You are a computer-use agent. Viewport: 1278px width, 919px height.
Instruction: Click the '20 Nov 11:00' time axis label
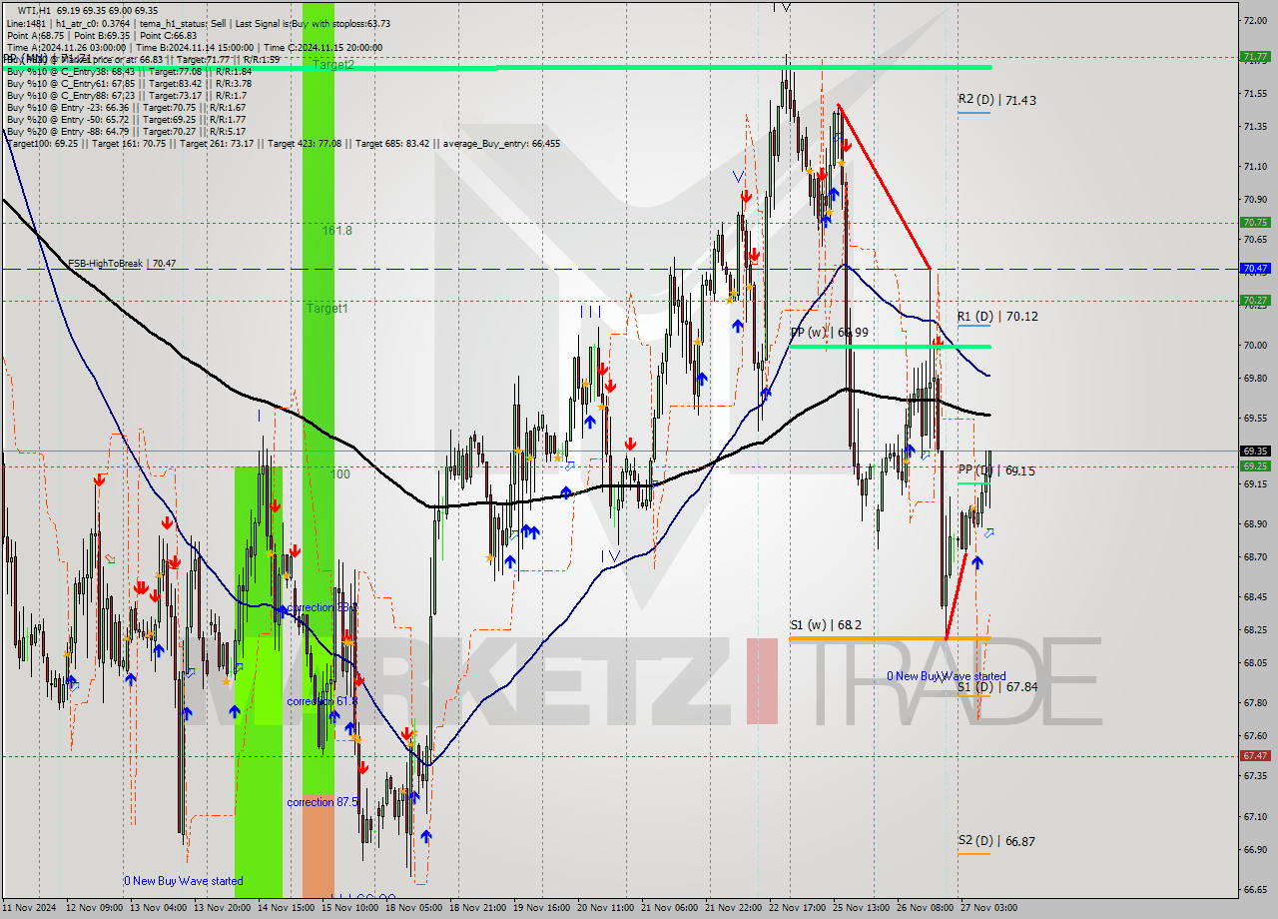pyautogui.click(x=606, y=909)
